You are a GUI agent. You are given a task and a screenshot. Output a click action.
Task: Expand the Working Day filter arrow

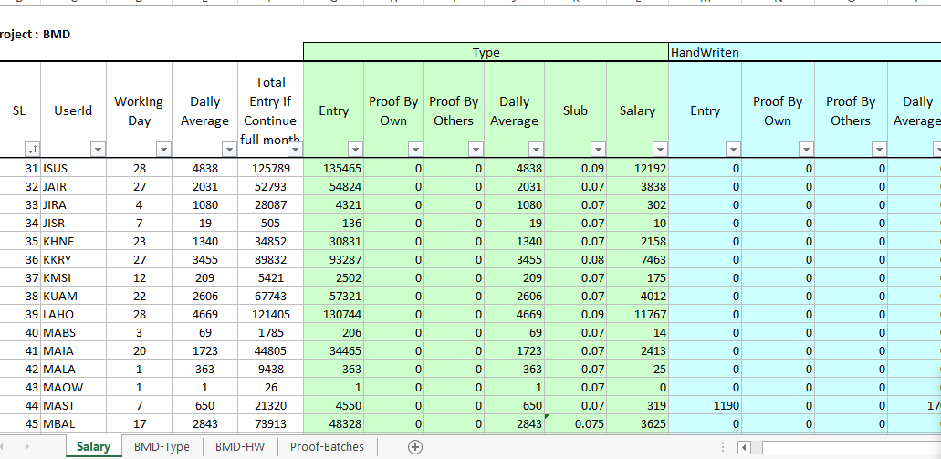163,149
